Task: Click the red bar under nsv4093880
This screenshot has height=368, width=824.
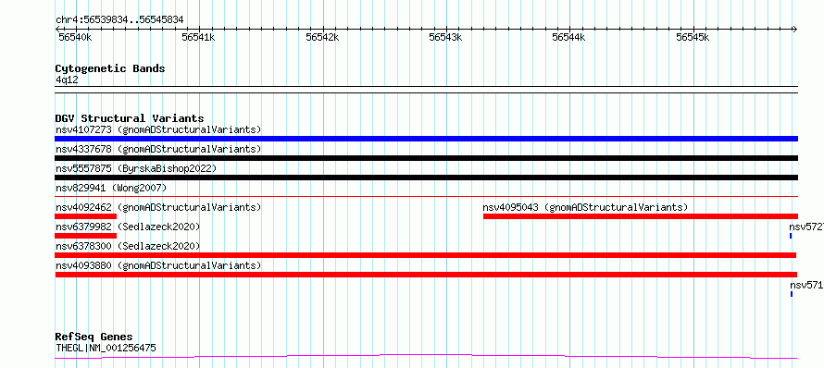Action: click(426, 275)
